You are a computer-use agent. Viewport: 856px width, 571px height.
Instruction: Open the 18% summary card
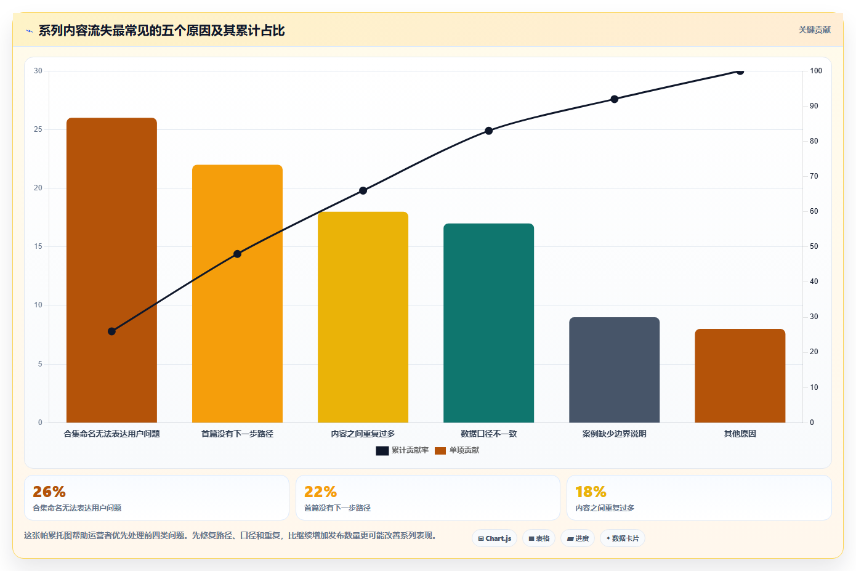click(x=699, y=498)
